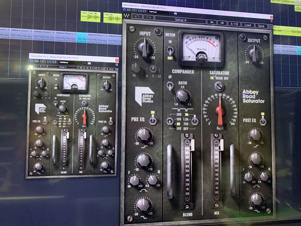Click Save button in large window
Screen dimensions: 301x226
pos(261,26)
